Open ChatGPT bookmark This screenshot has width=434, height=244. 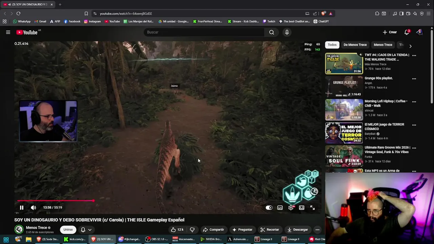point(321,21)
